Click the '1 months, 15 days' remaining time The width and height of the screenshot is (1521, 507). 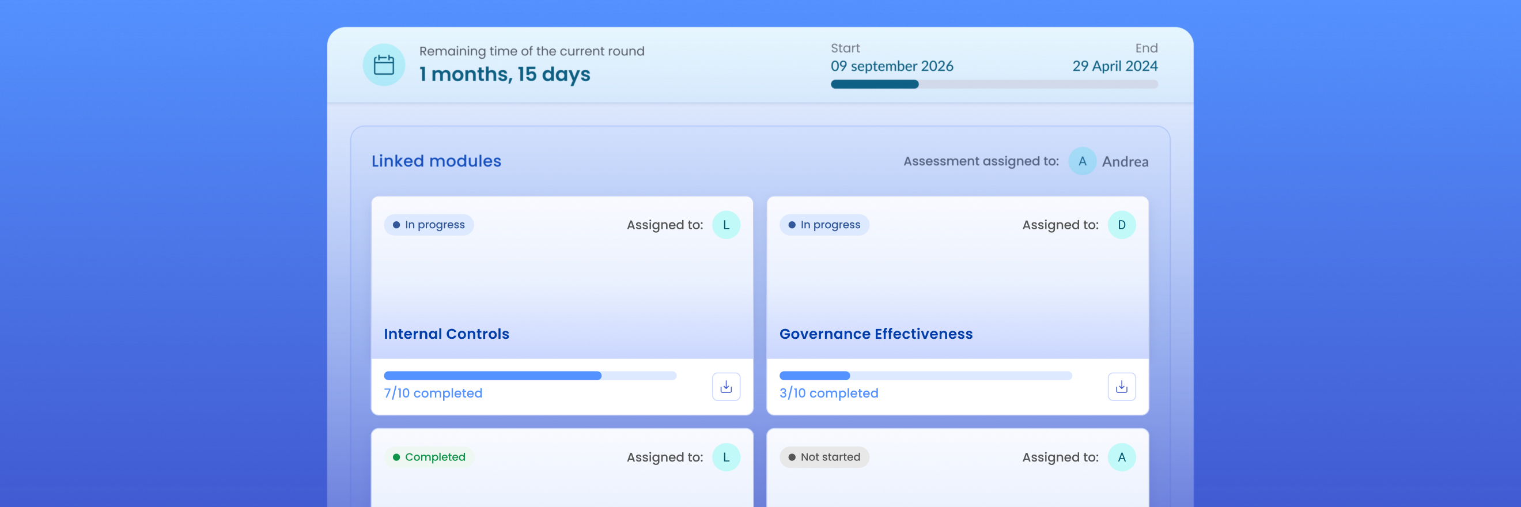point(505,74)
